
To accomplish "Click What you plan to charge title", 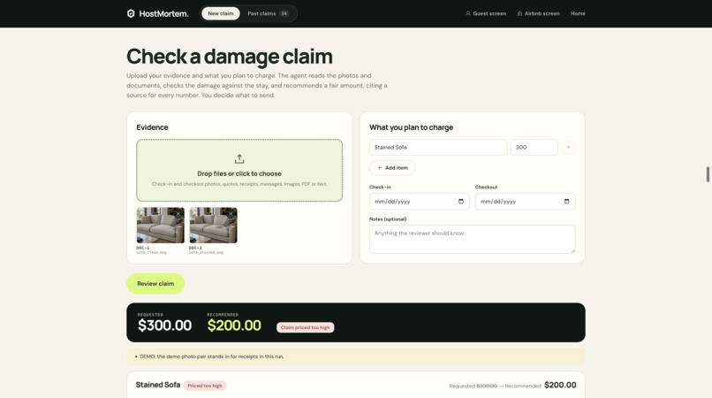I will click(x=411, y=127).
